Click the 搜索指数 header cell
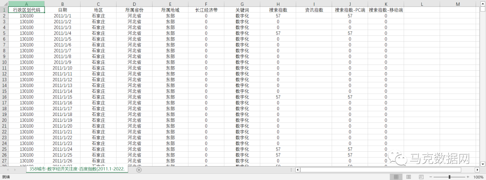The image size is (486, 180). (278, 10)
